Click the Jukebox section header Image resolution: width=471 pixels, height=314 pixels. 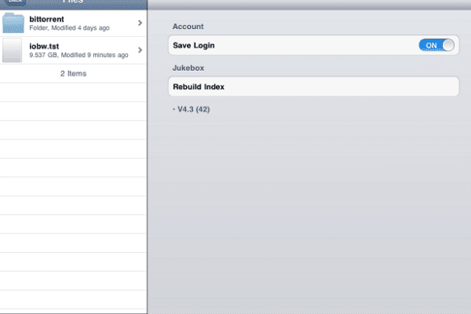(x=188, y=68)
